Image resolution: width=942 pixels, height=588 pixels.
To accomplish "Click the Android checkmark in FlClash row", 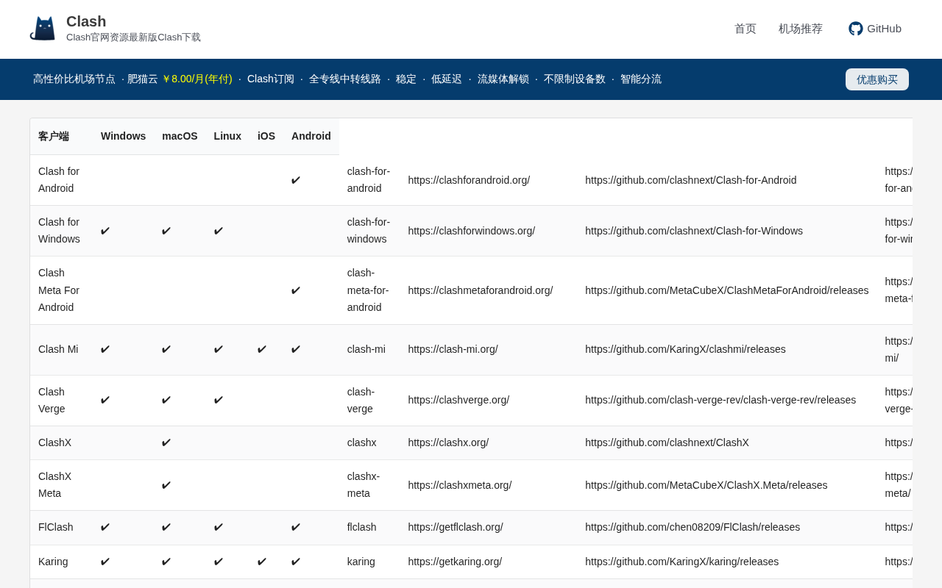I will (295, 527).
